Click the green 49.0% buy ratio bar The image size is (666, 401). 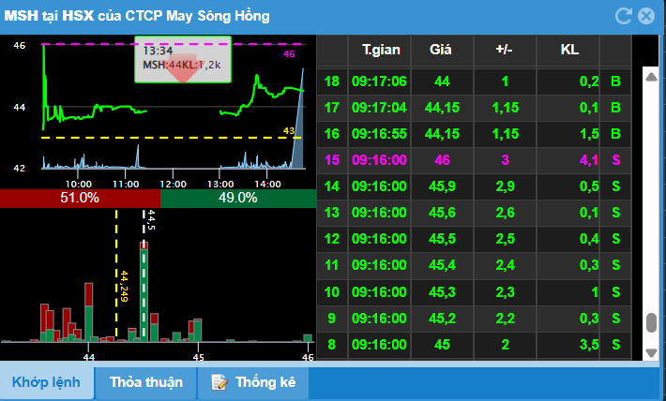tap(238, 199)
